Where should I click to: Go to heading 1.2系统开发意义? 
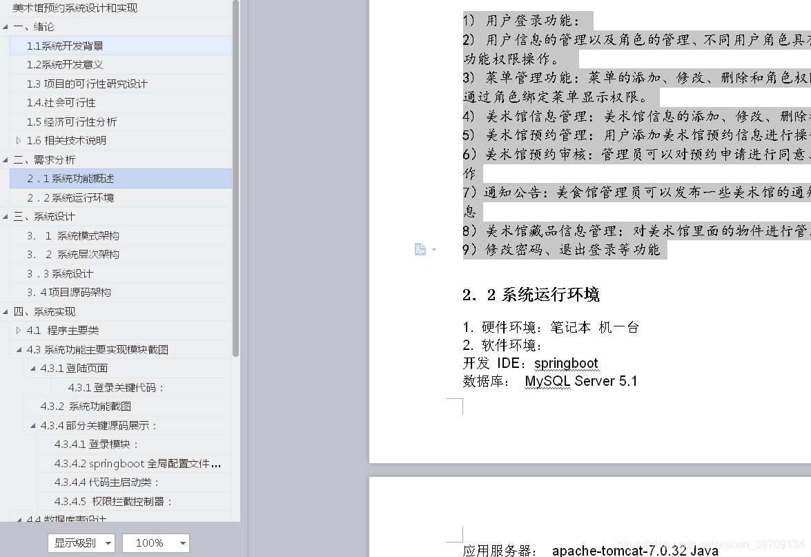tap(121, 65)
